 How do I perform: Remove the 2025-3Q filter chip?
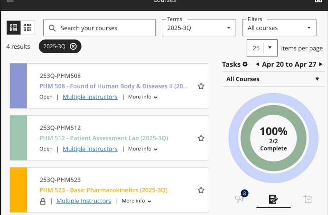click(x=73, y=46)
